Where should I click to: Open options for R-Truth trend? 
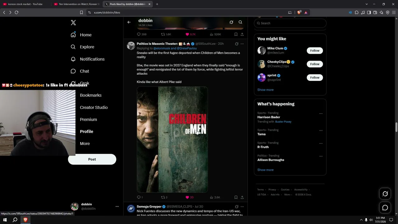[x=321, y=143]
